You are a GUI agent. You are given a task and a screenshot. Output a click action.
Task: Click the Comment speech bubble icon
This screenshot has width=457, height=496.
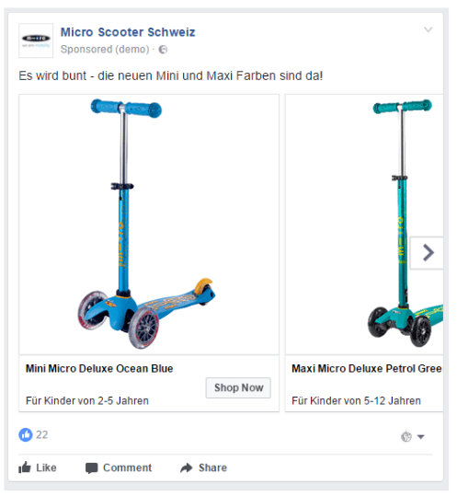(92, 468)
